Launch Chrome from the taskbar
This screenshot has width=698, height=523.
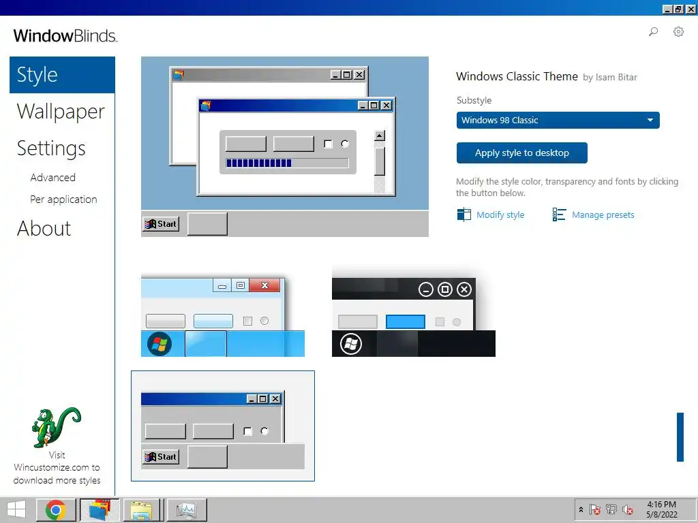[56, 509]
